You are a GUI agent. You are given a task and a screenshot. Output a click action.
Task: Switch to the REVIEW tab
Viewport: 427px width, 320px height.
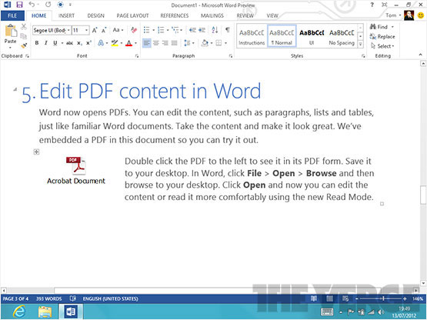click(x=245, y=15)
